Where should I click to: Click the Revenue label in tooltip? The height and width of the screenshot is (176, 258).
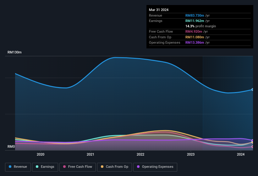[x=156, y=15]
